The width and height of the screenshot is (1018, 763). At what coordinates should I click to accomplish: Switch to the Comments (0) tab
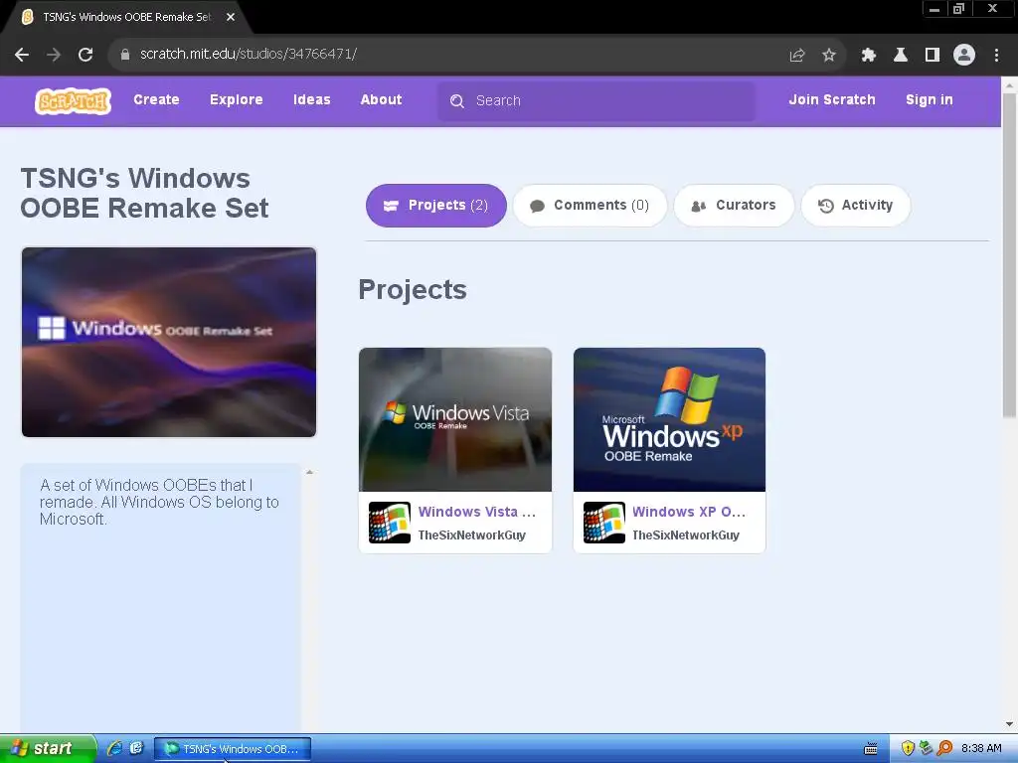point(590,206)
